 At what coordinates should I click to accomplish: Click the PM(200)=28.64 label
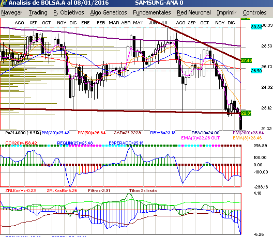[x=248, y=133]
